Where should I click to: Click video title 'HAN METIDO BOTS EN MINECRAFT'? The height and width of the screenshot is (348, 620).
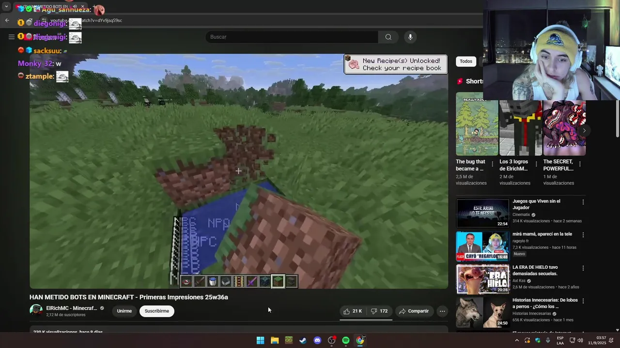coord(129,297)
